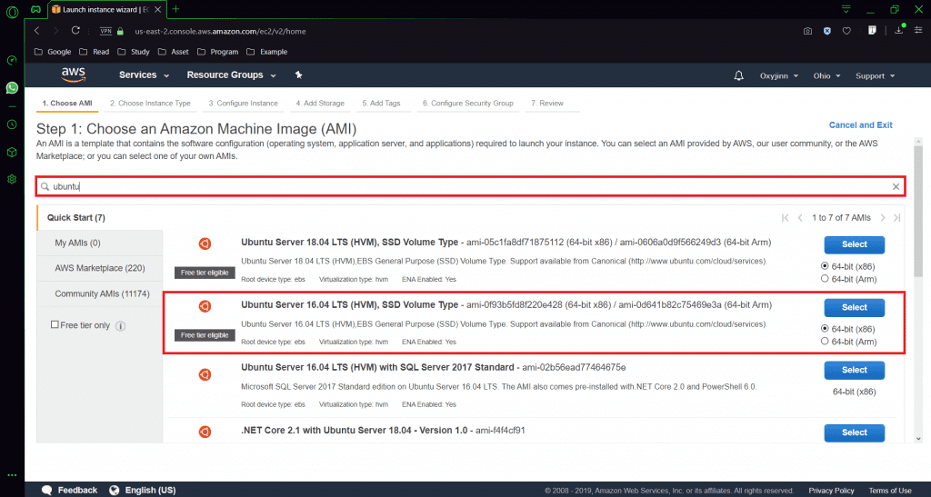
Task: Open the new tab plus button
Action: pos(175,9)
